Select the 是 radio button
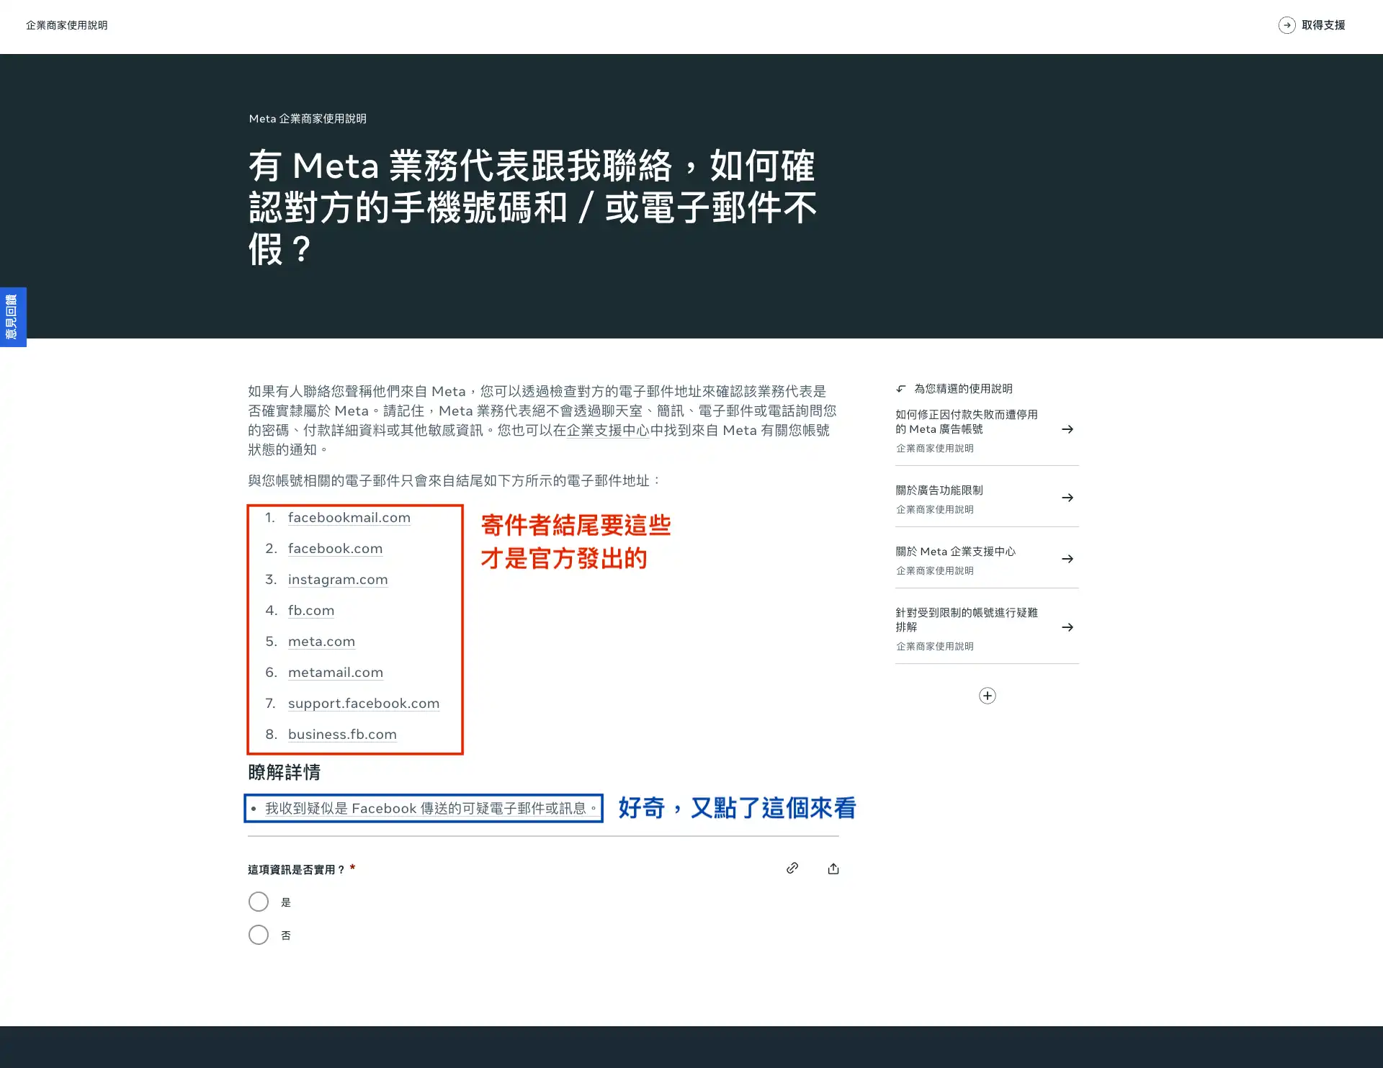Image resolution: width=1383 pixels, height=1068 pixels. click(259, 902)
